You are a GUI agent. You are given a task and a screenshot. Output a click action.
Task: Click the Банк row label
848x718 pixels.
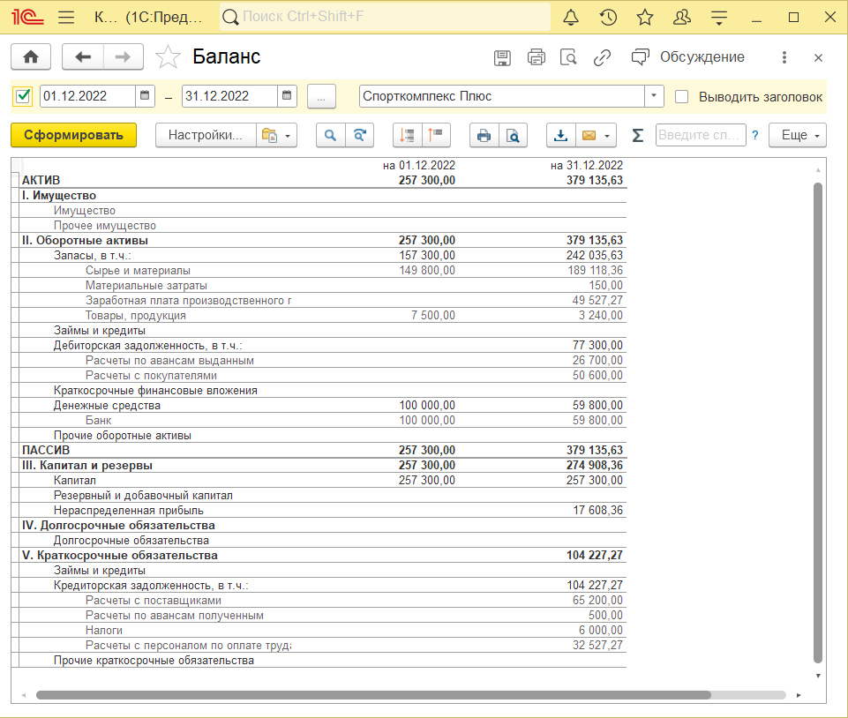click(x=99, y=421)
